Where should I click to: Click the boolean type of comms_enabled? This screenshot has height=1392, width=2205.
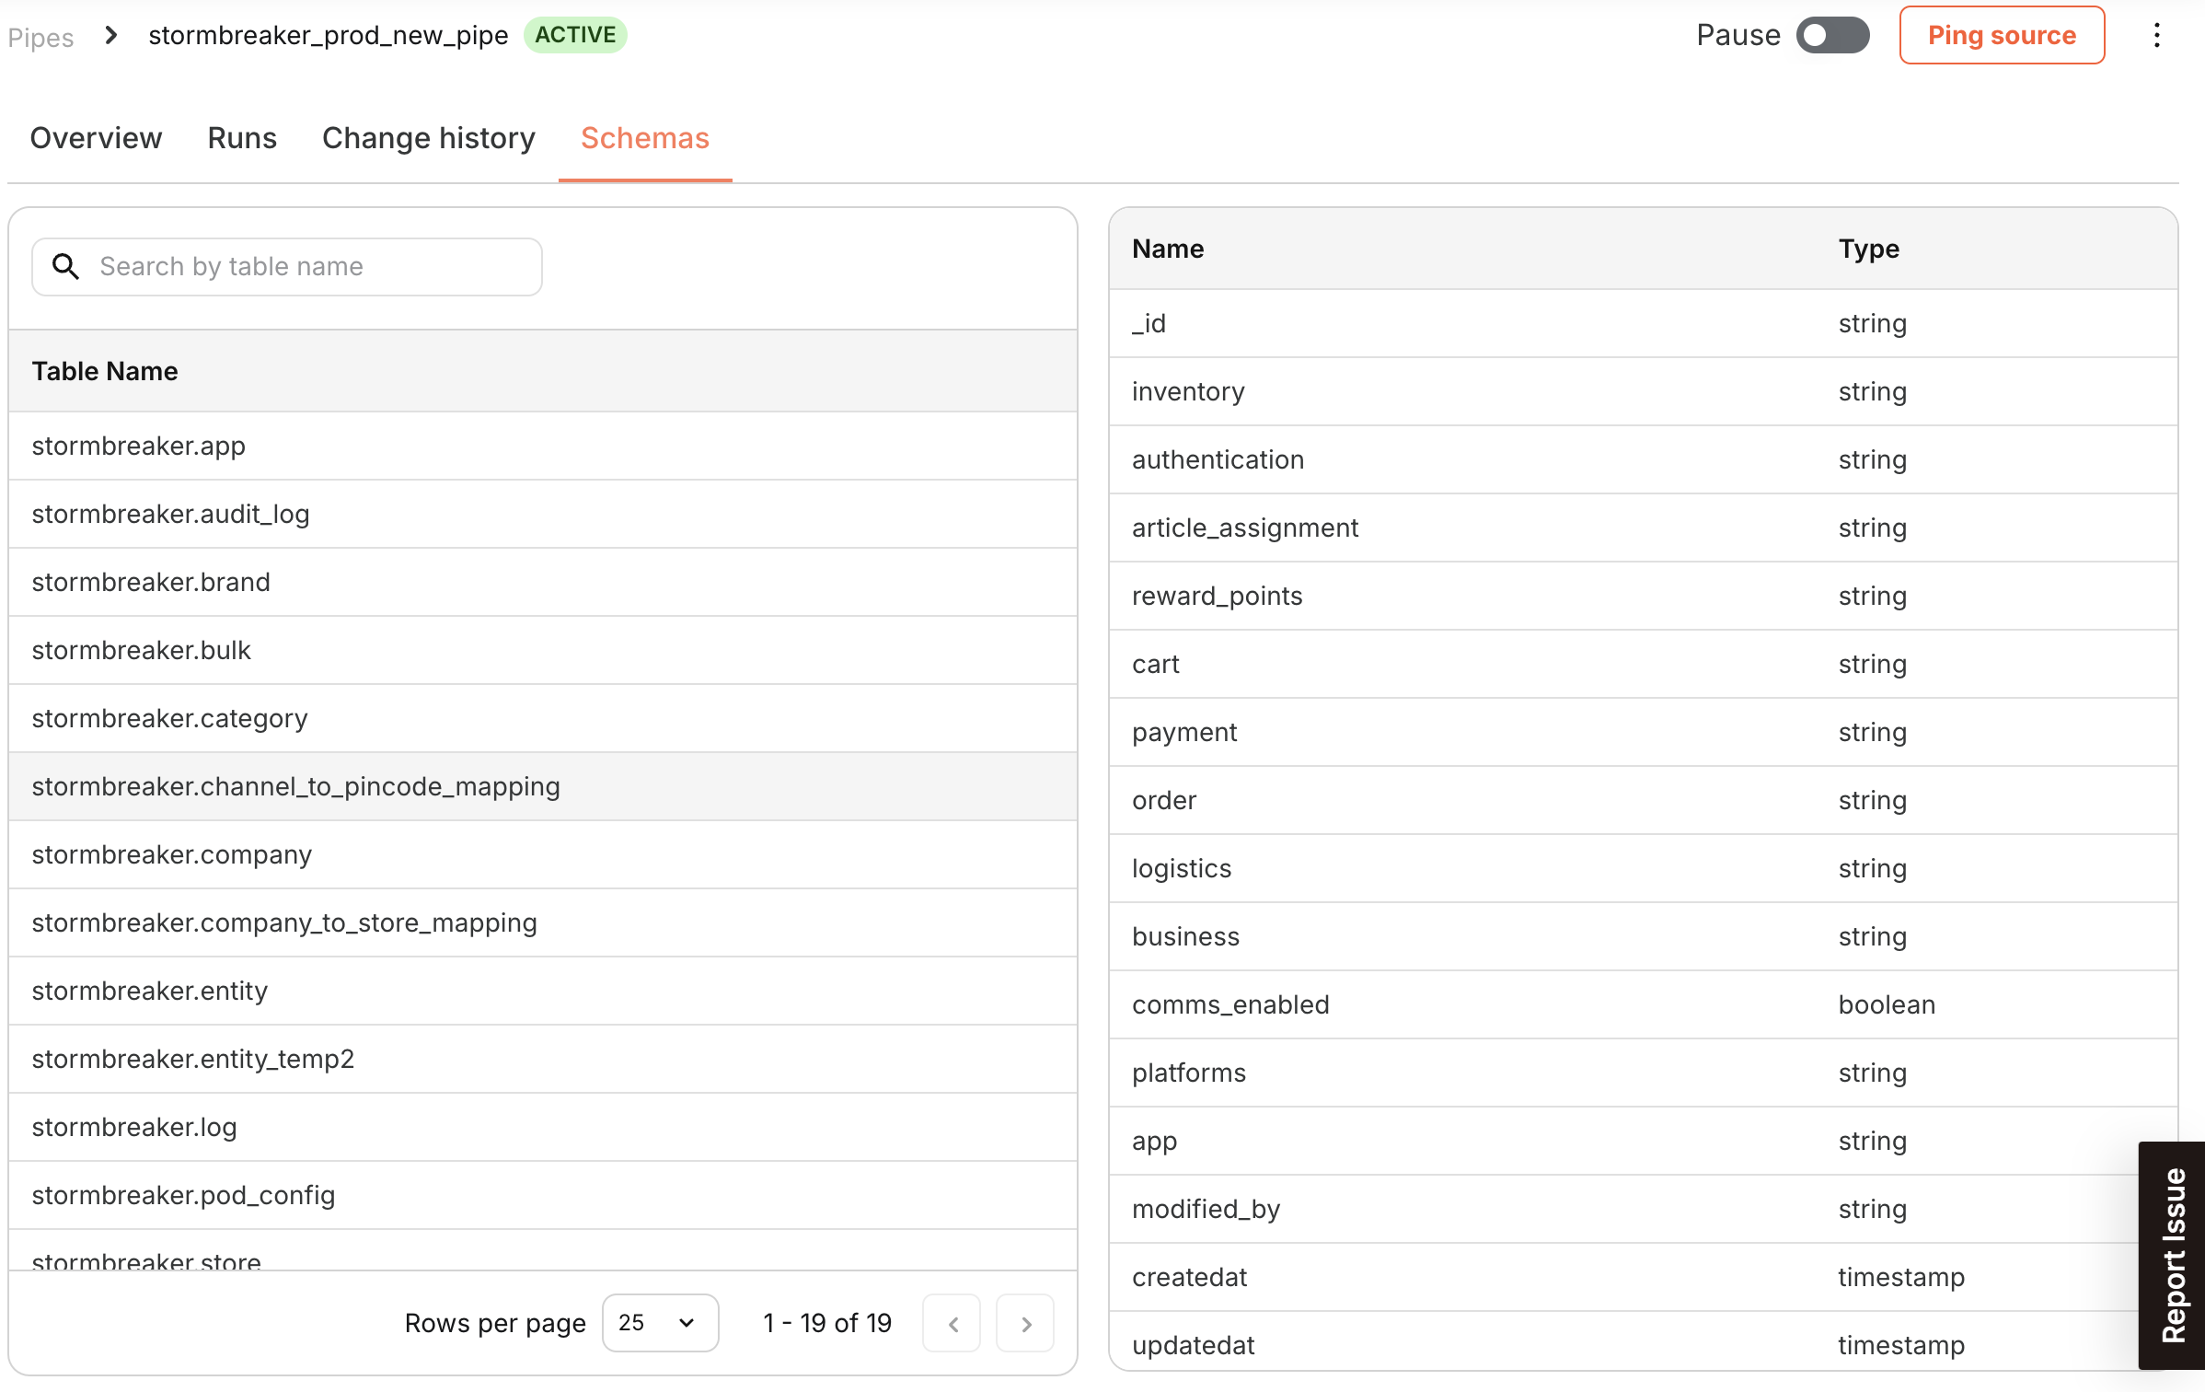[x=1887, y=1004]
